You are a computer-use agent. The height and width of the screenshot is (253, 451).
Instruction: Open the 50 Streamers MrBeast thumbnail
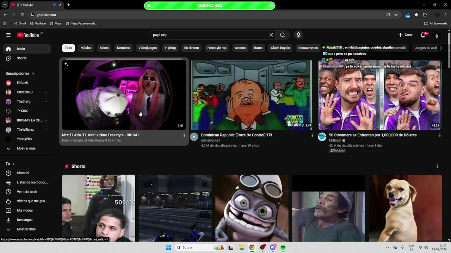380,95
